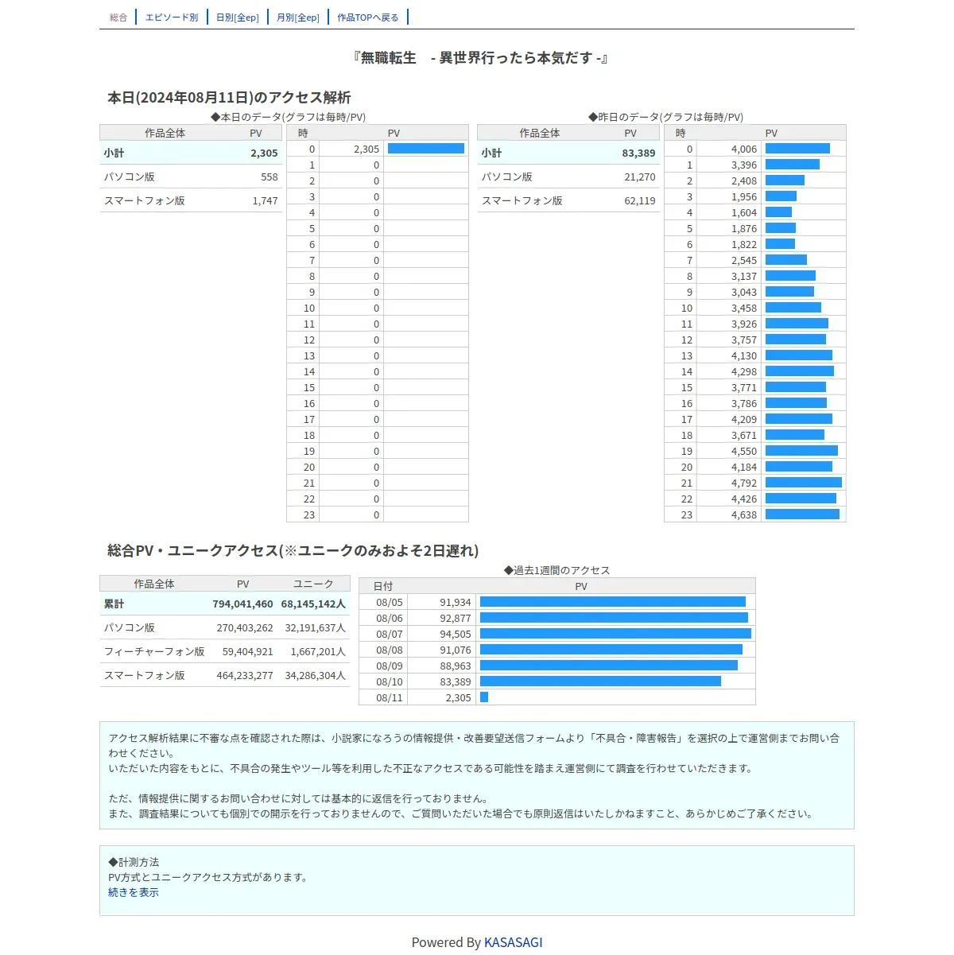Select yesterday's hour 0 value 4,006

coord(744,149)
